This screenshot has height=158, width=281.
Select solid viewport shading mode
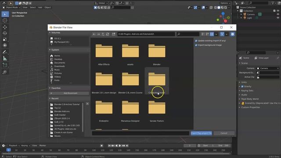[x=219, y=7]
